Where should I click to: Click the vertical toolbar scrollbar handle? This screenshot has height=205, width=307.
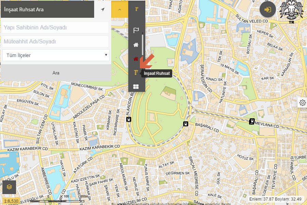point(143,43)
